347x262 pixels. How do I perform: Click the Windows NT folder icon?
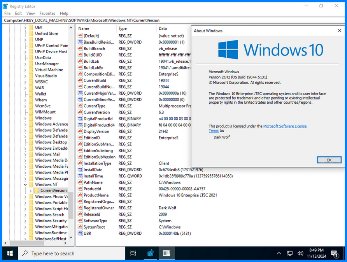click(31, 184)
